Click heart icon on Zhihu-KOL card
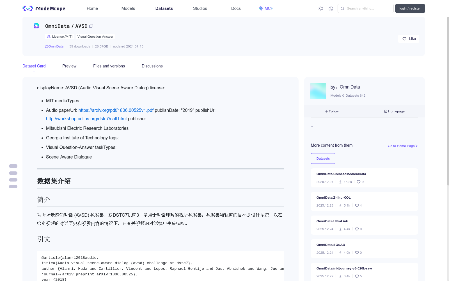The image size is (449, 281). [x=357, y=205]
